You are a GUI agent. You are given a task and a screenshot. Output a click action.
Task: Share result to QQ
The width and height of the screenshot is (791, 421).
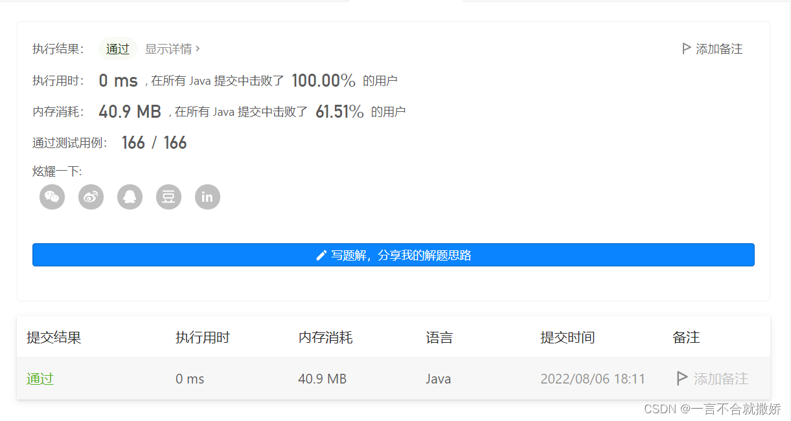click(130, 197)
